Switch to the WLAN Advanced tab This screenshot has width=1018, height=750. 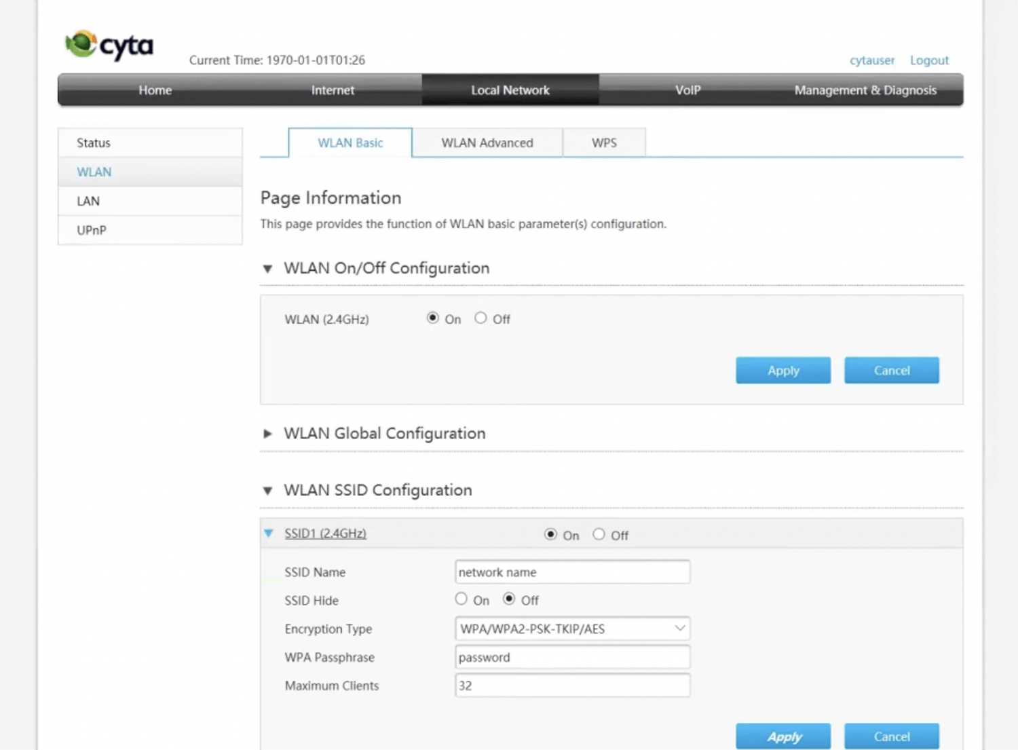pos(487,143)
